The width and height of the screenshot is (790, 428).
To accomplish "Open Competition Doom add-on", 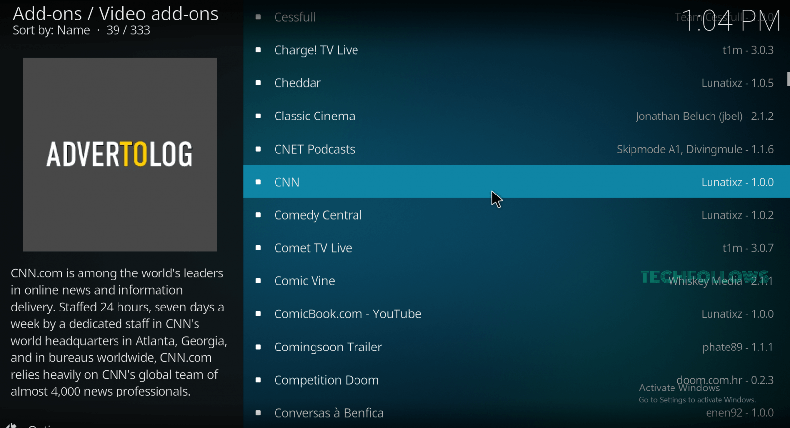I will coord(516,380).
